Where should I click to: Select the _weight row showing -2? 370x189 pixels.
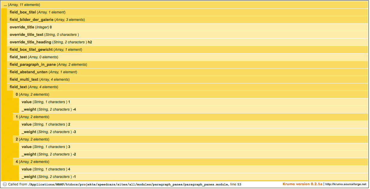pyautogui.click(x=193, y=154)
